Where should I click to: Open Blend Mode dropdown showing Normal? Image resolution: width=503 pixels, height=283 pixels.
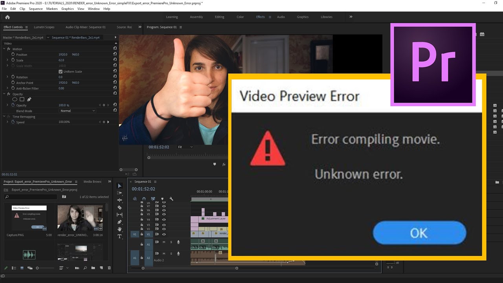tap(77, 111)
